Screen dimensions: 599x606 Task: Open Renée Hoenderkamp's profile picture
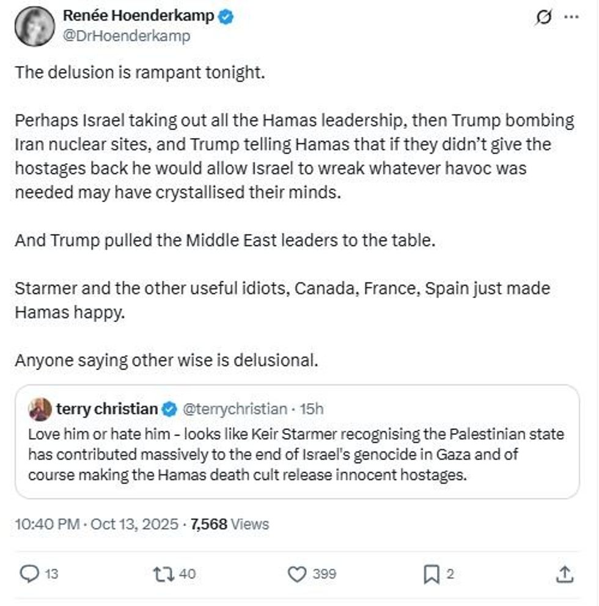(x=35, y=26)
